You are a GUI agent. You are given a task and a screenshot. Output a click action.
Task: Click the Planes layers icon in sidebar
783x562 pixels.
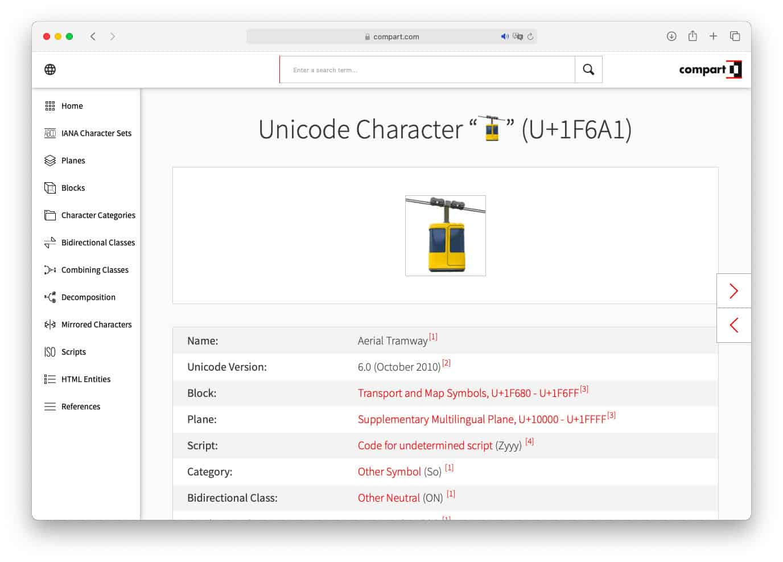[50, 160]
